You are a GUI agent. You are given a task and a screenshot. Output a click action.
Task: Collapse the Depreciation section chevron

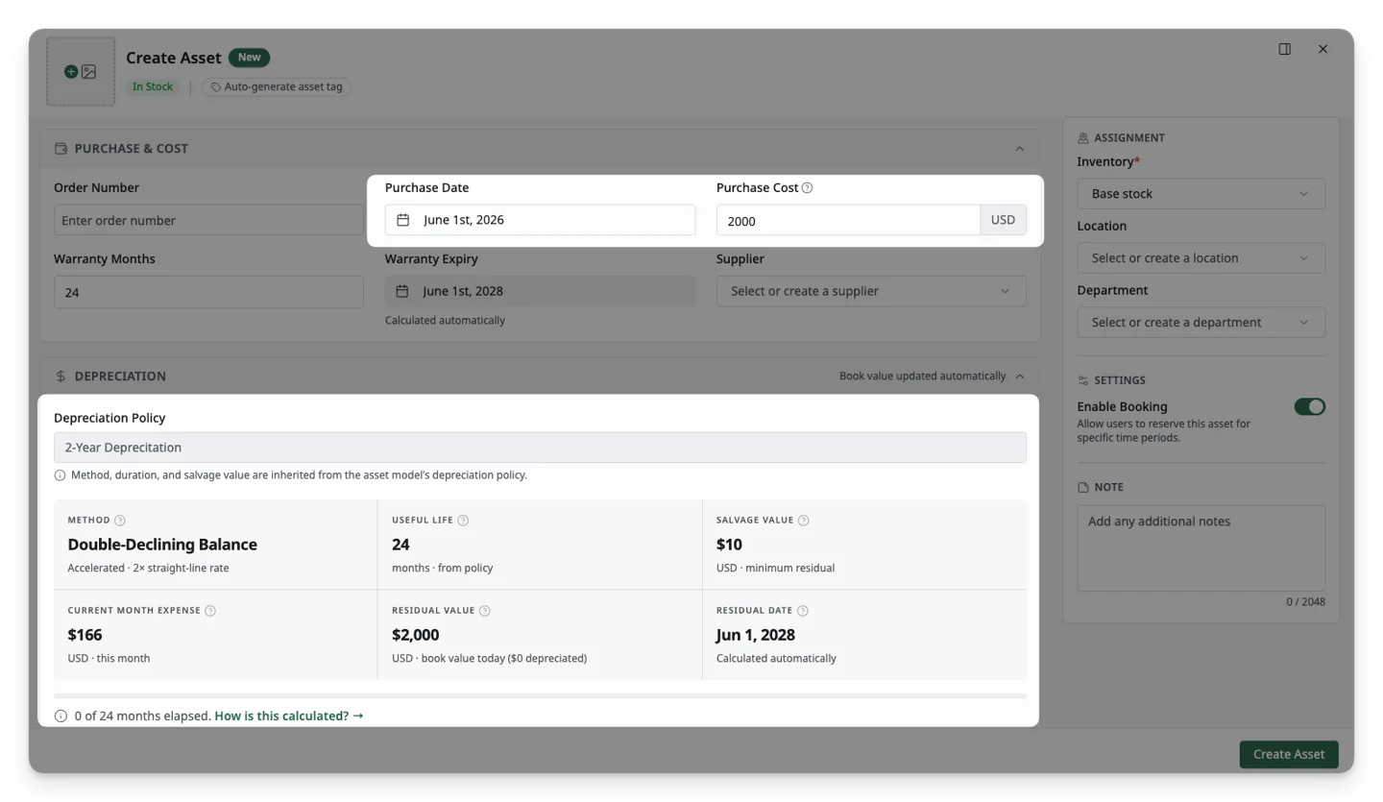point(1019,377)
